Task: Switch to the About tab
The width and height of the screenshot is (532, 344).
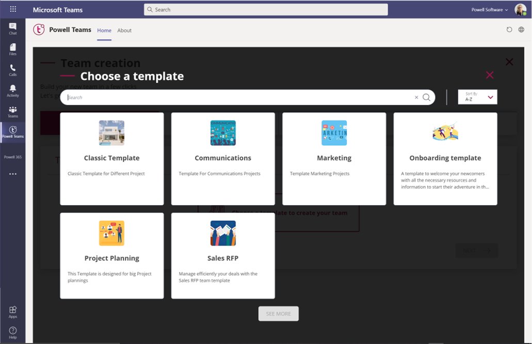Action: 124,30
